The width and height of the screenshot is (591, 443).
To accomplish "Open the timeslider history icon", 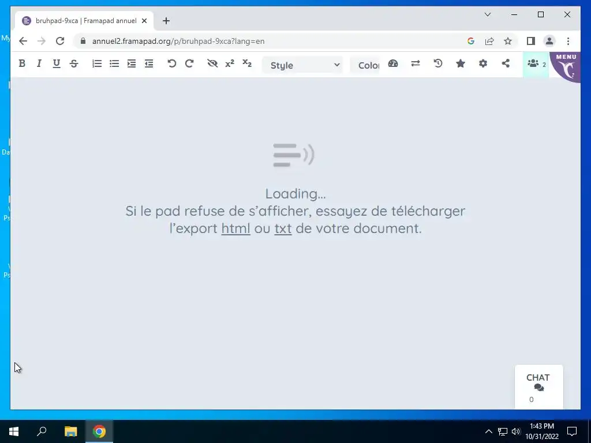I will point(438,63).
